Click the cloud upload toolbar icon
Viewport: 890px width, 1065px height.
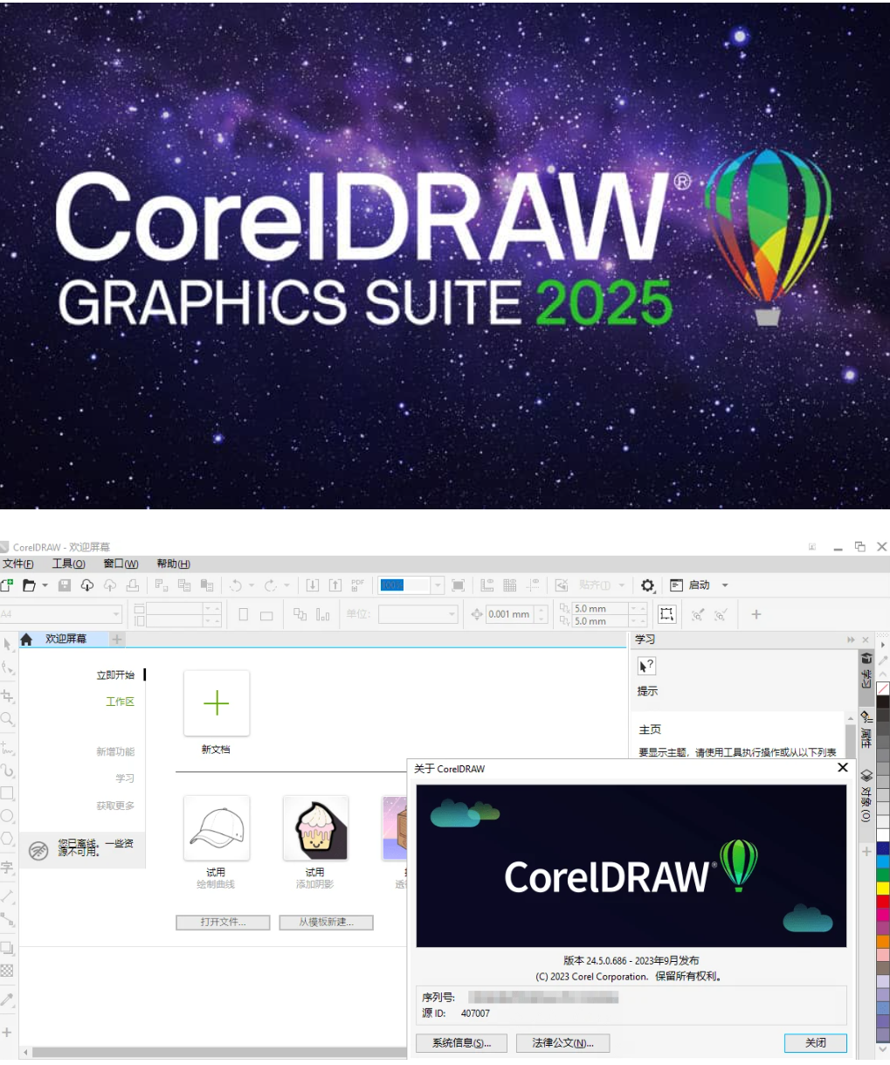click(x=110, y=585)
